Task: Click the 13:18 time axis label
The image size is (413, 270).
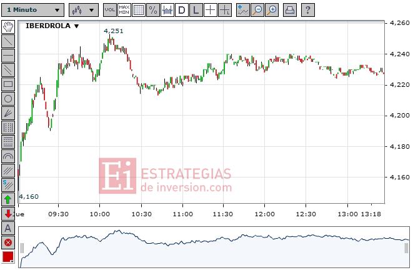Action: click(371, 214)
